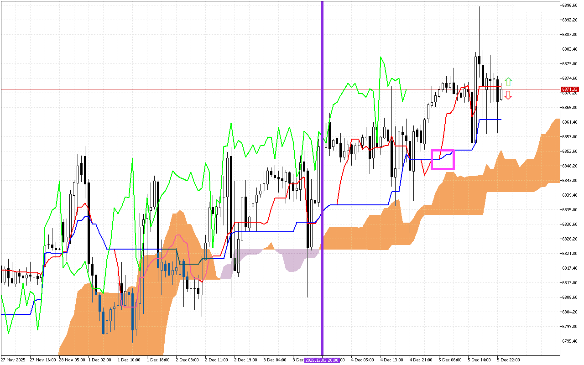The image size is (584, 365).
Task: Select the tallest candlestick near 5 Dec 14:00
Action: click(480, 59)
